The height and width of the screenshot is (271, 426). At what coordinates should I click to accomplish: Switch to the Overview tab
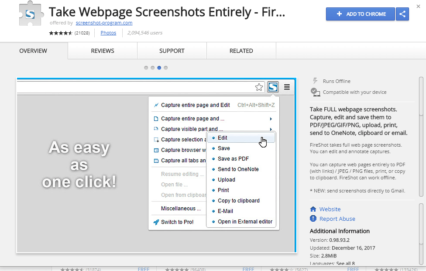pos(33,51)
